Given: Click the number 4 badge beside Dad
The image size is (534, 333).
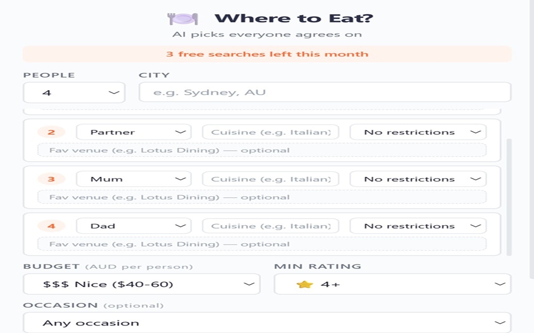Looking at the screenshot, I should [x=51, y=226].
